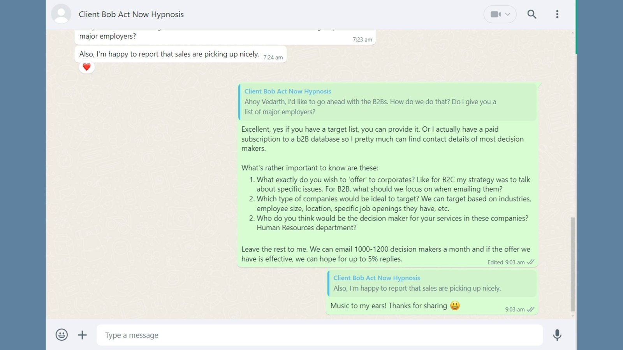Screen dimensions: 623x350
Task: Jump to quoted 'Ahoy Vedarth' message
Action: pyautogui.click(x=387, y=102)
